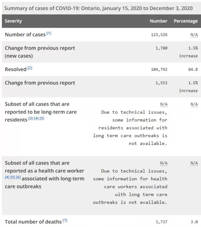The width and height of the screenshot is (201, 227).
Task: Click N/A percentage in long-term care residents row
Action: [x=194, y=104]
